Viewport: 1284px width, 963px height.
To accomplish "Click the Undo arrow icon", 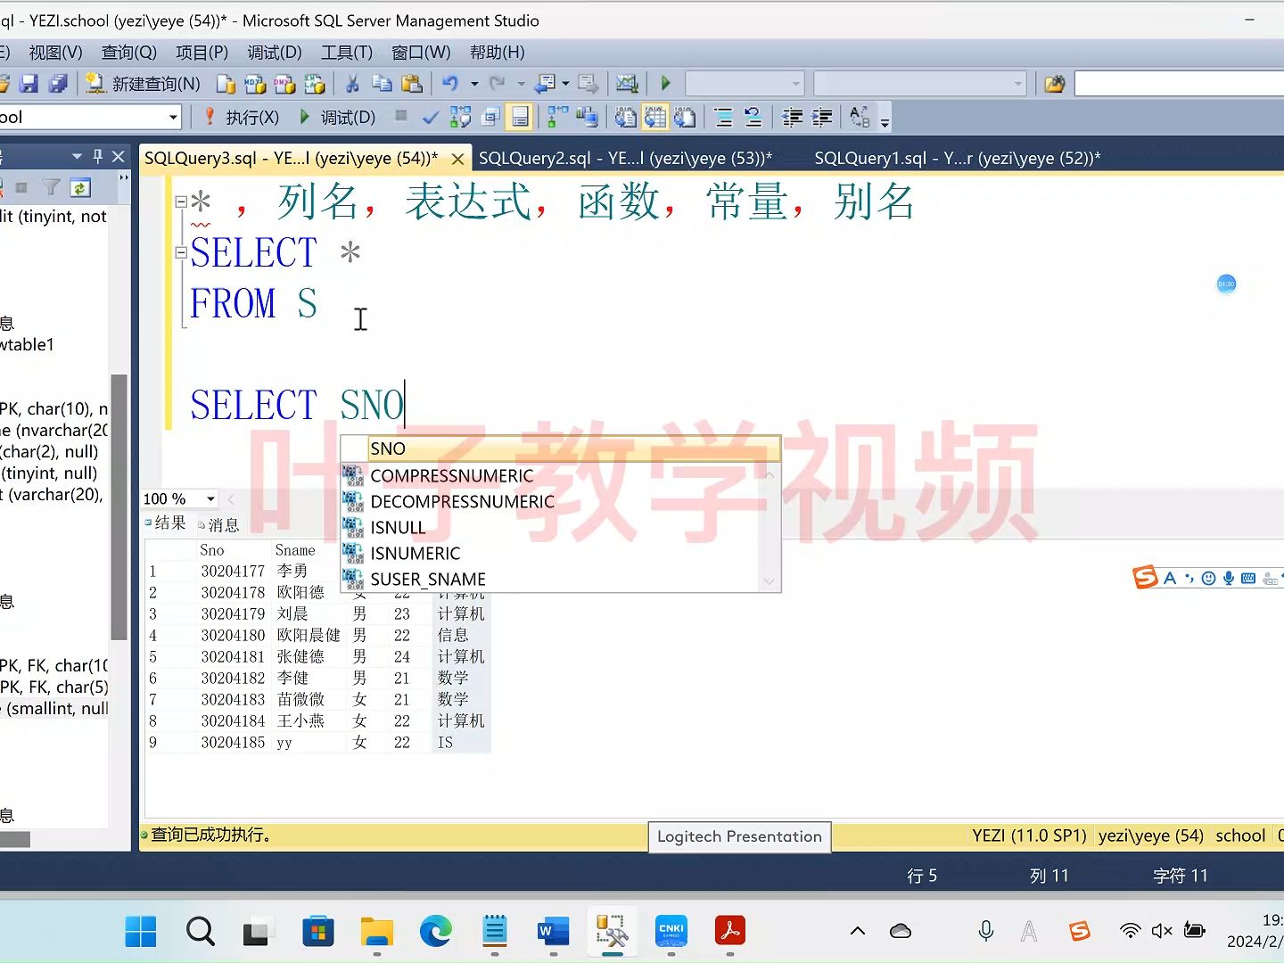I will click(450, 83).
